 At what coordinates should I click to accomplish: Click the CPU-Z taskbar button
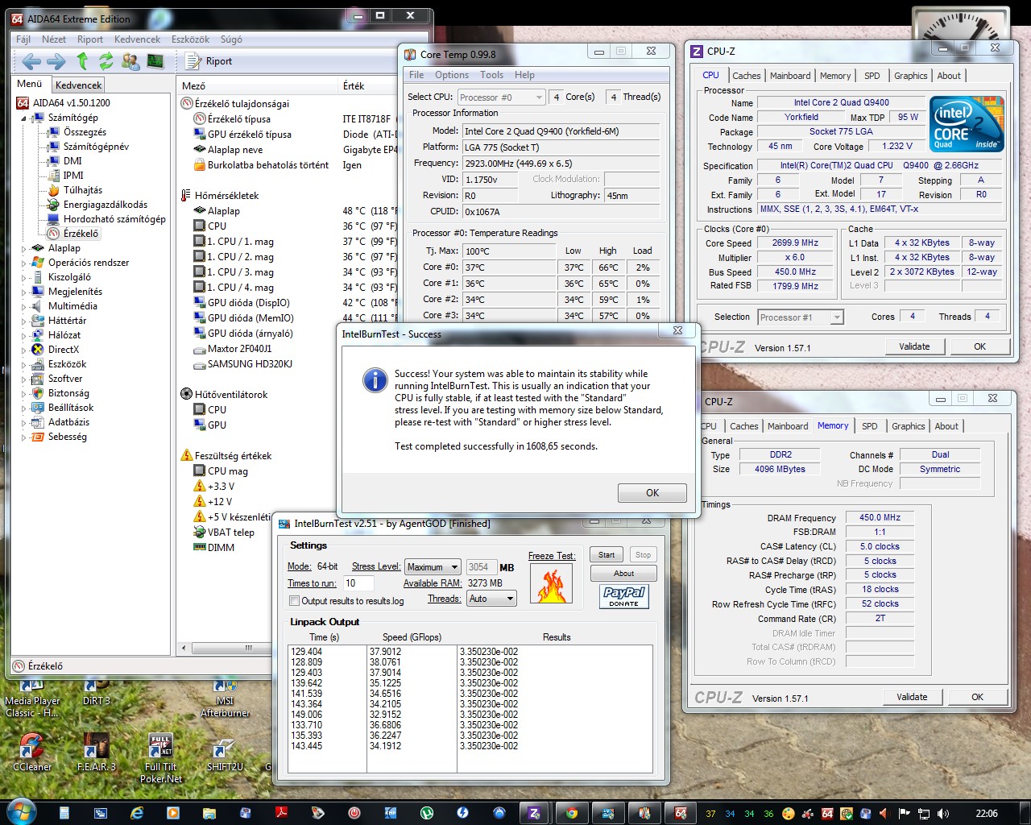point(534,813)
